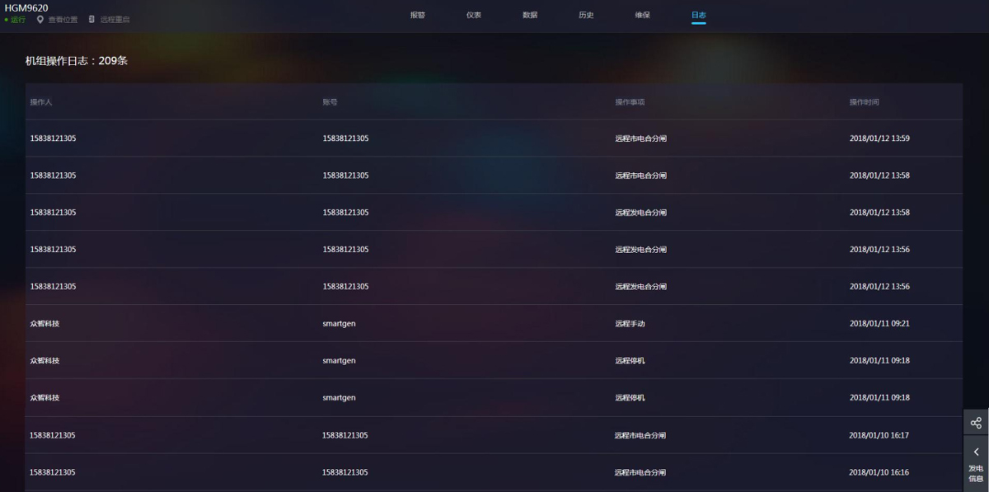Expand the 发电信息 side panel chevron
The image size is (989, 492).
point(976,452)
